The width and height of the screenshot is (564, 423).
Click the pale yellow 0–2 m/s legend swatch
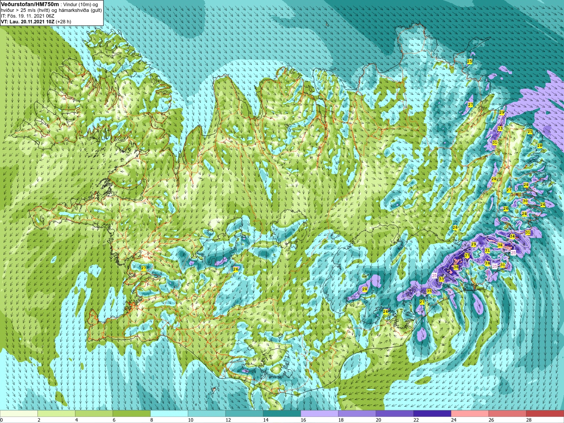click(19, 414)
